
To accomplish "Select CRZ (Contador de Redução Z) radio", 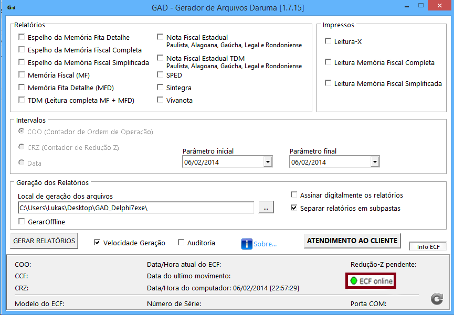I will pyautogui.click(x=21, y=147).
